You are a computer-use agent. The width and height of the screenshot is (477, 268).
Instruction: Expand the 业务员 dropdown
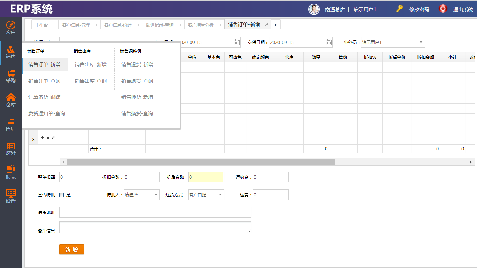click(x=421, y=42)
